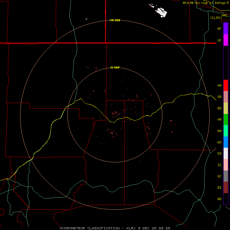Select the DS white legend swatch
230x230 pixels.
(226, 153)
